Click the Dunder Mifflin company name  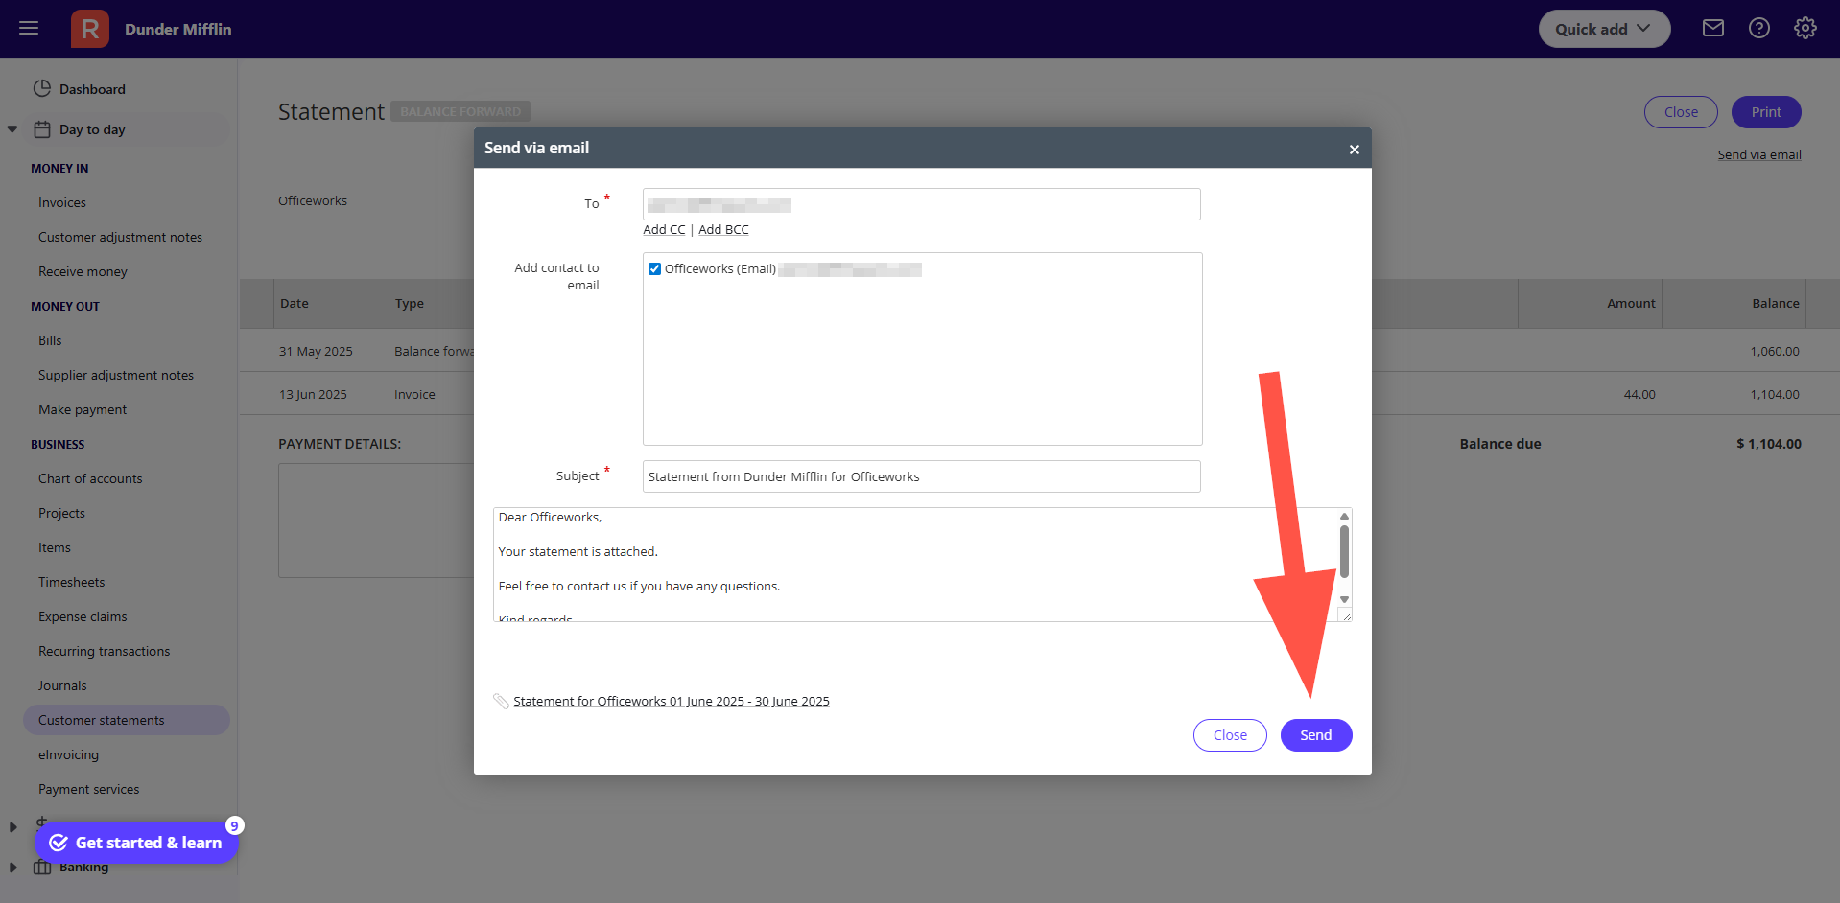point(178,29)
